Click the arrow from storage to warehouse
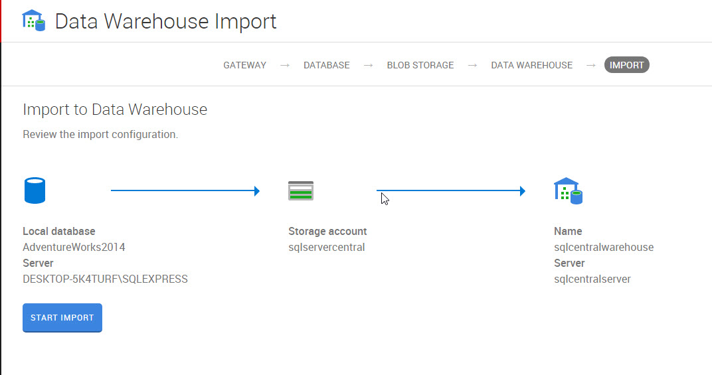Viewport: 712px width, 375px height. click(x=451, y=191)
